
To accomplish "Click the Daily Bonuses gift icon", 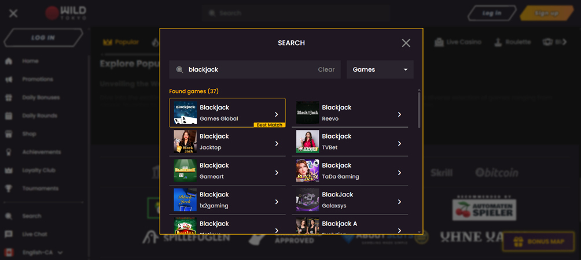I will click(9, 98).
